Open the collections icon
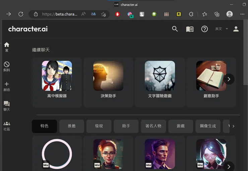 217,14
